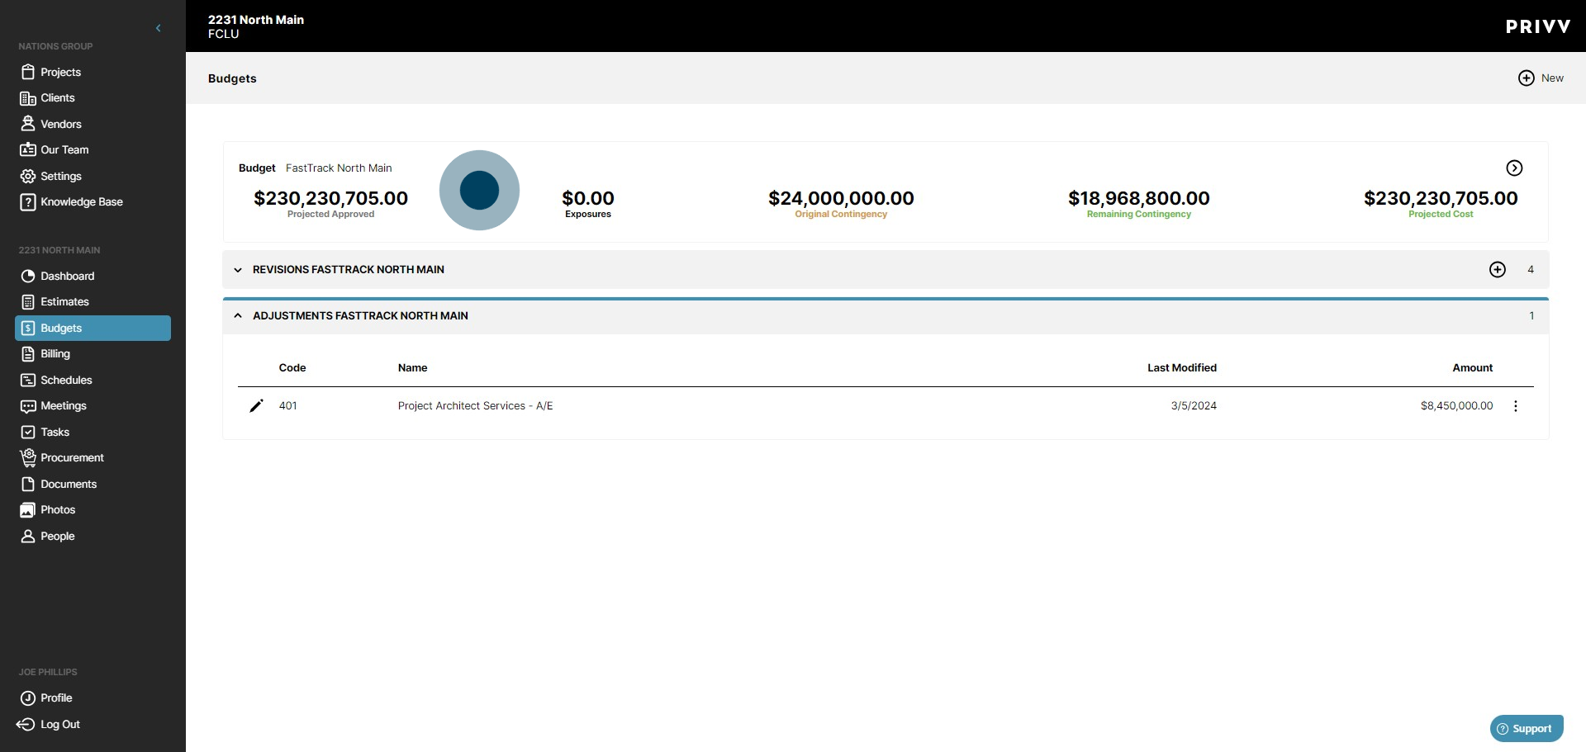Switch to the Estimates section

click(66, 301)
